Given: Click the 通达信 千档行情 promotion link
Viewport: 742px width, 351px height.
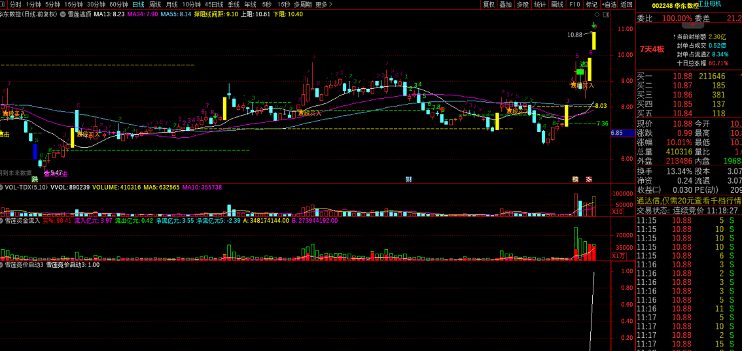Looking at the screenshot, I should tap(688, 201).
